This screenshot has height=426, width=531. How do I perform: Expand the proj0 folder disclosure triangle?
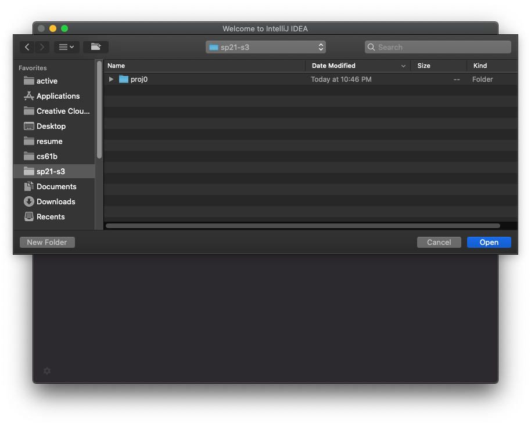point(111,79)
